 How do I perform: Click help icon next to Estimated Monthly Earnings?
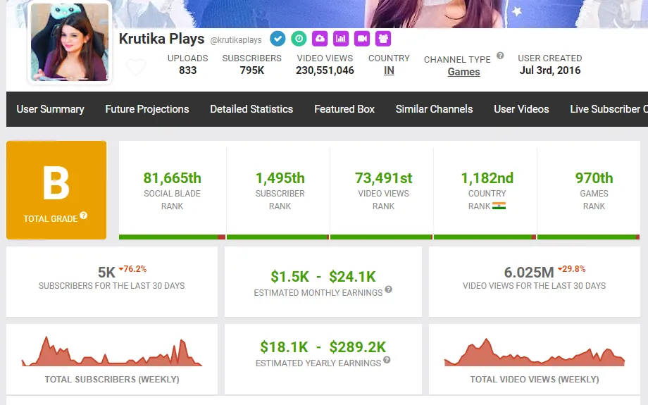click(x=388, y=289)
